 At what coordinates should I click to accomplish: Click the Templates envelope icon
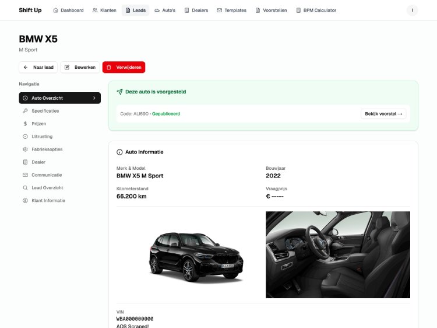coord(219,11)
